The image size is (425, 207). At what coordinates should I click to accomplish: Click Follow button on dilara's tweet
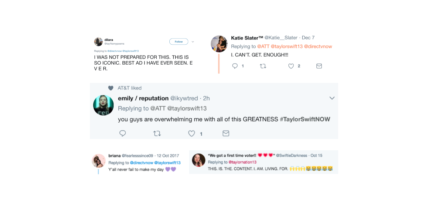178,42
